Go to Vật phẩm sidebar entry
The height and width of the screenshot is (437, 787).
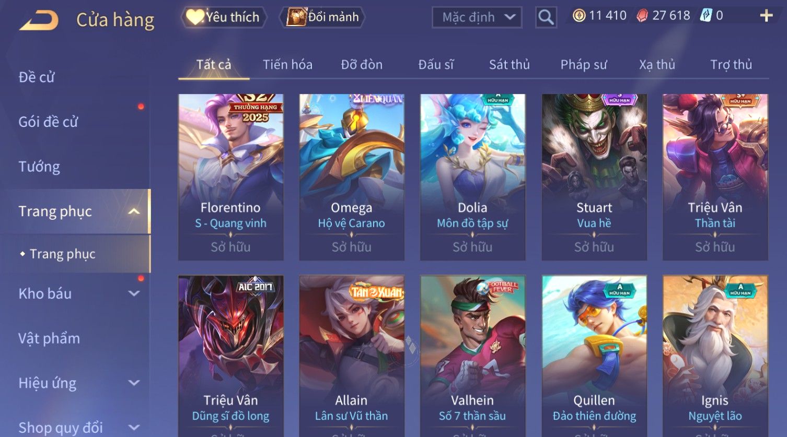tap(49, 338)
